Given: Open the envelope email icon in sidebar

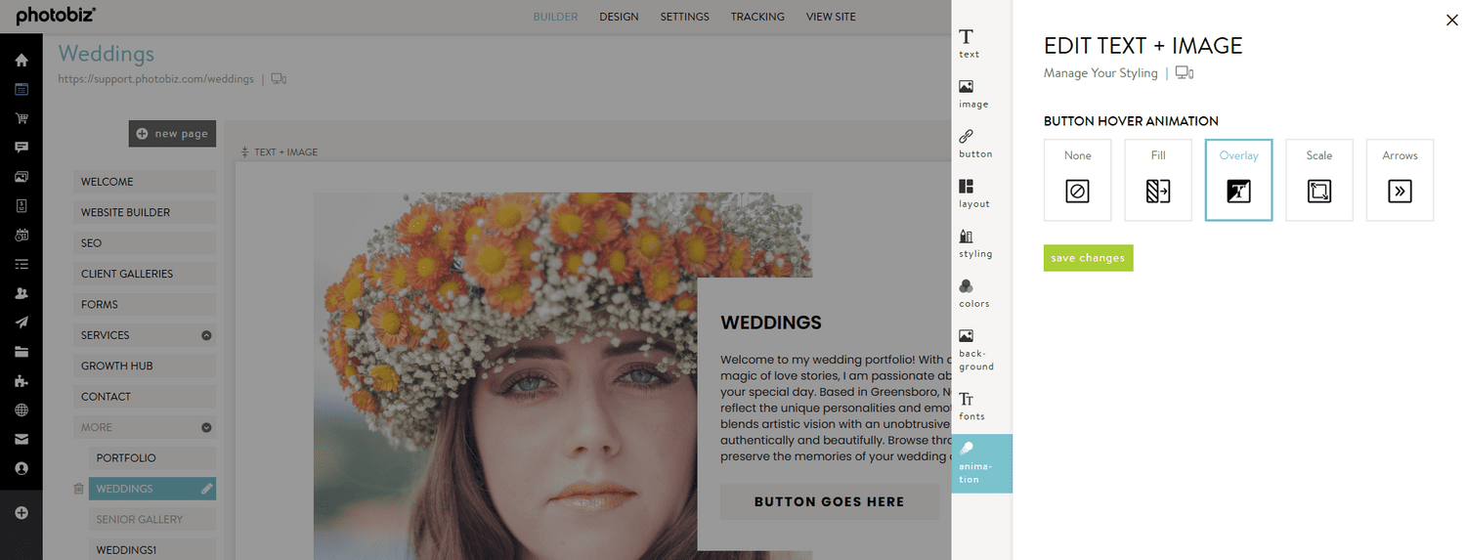Looking at the screenshot, I should coord(22,440).
